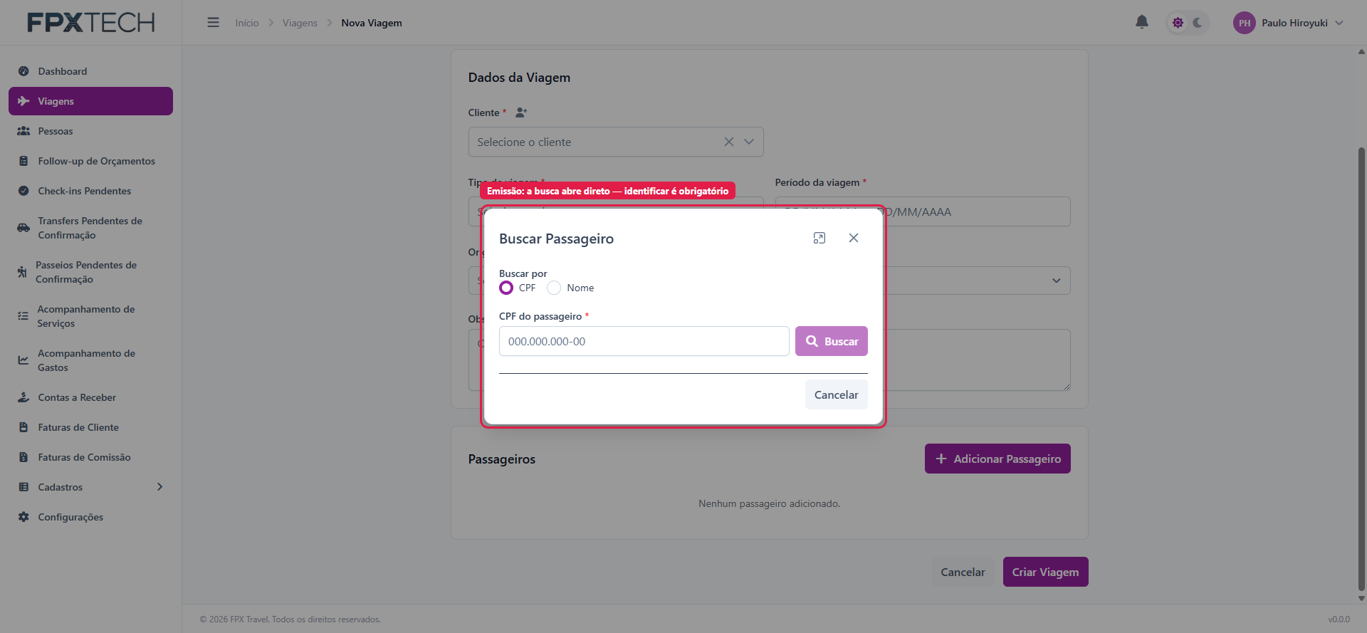Open the notifications bell icon
The width and height of the screenshot is (1367, 633).
(1142, 22)
